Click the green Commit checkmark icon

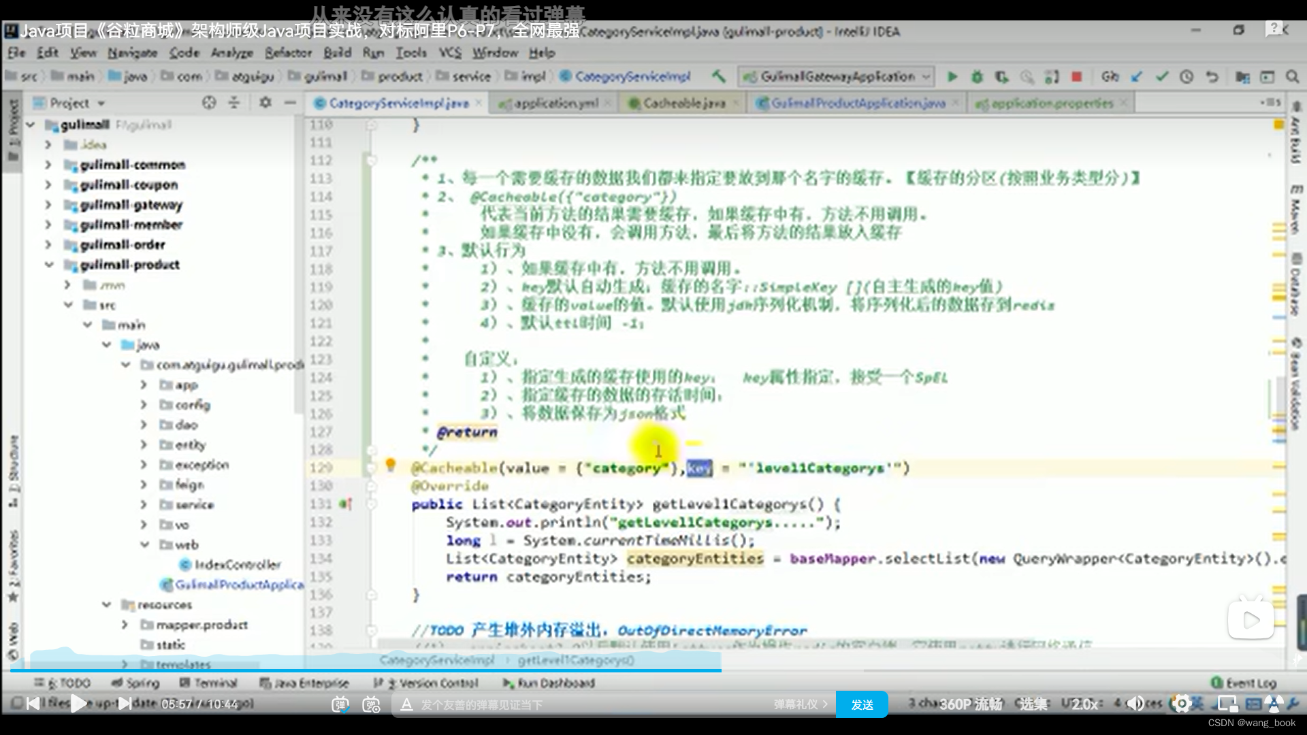click(x=1161, y=77)
